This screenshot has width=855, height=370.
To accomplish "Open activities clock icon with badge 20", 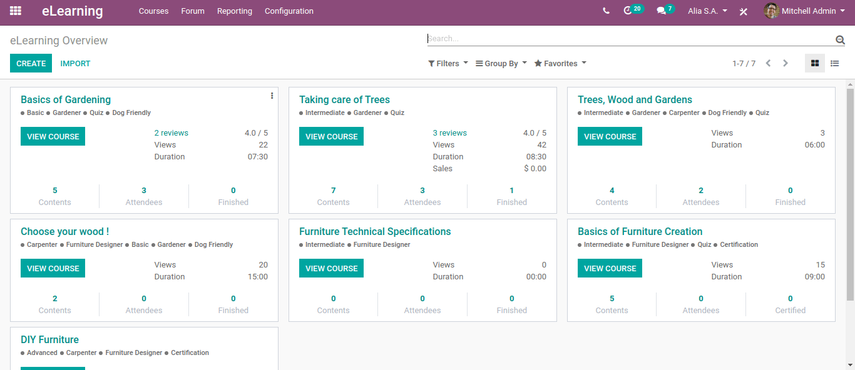I will tap(633, 10).
